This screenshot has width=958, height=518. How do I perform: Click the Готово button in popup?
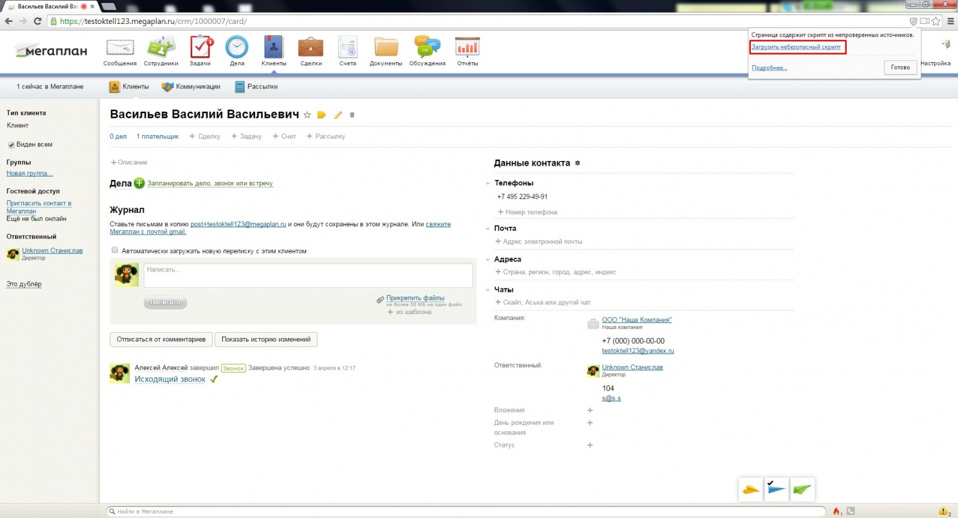point(900,68)
